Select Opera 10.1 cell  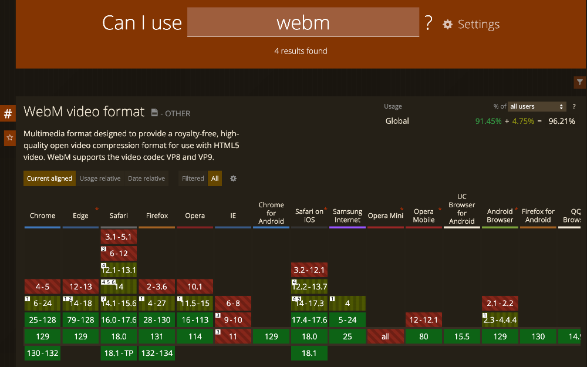click(x=195, y=287)
